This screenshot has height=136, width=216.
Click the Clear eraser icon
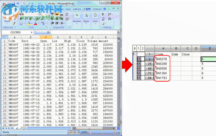click(103, 23)
